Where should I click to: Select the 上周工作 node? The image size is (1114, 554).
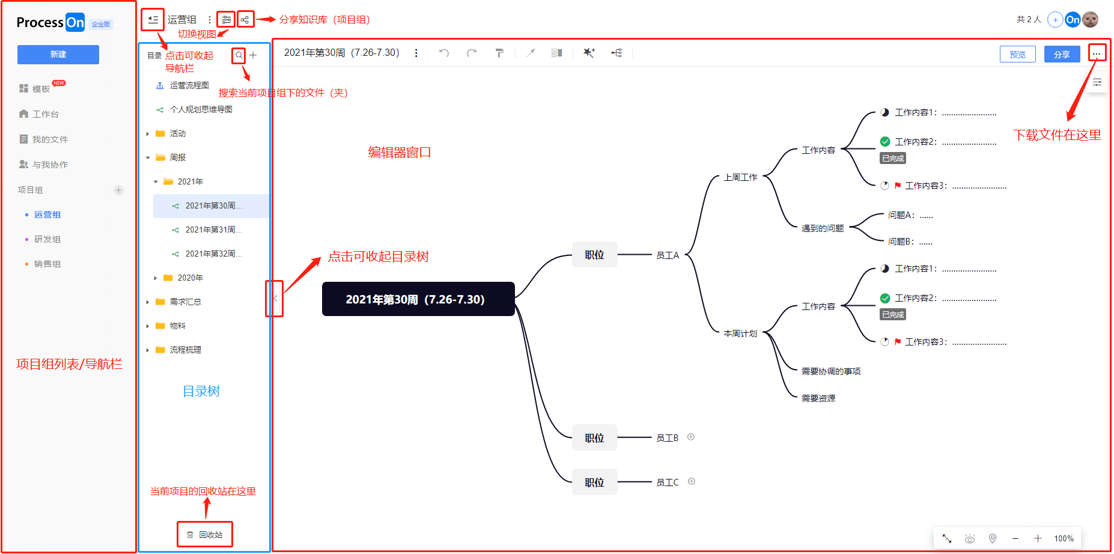pos(740,177)
